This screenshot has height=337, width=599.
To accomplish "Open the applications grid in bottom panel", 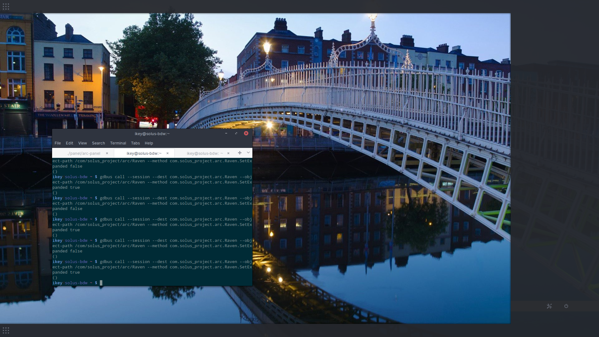I will pyautogui.click(x=6, y=330).
